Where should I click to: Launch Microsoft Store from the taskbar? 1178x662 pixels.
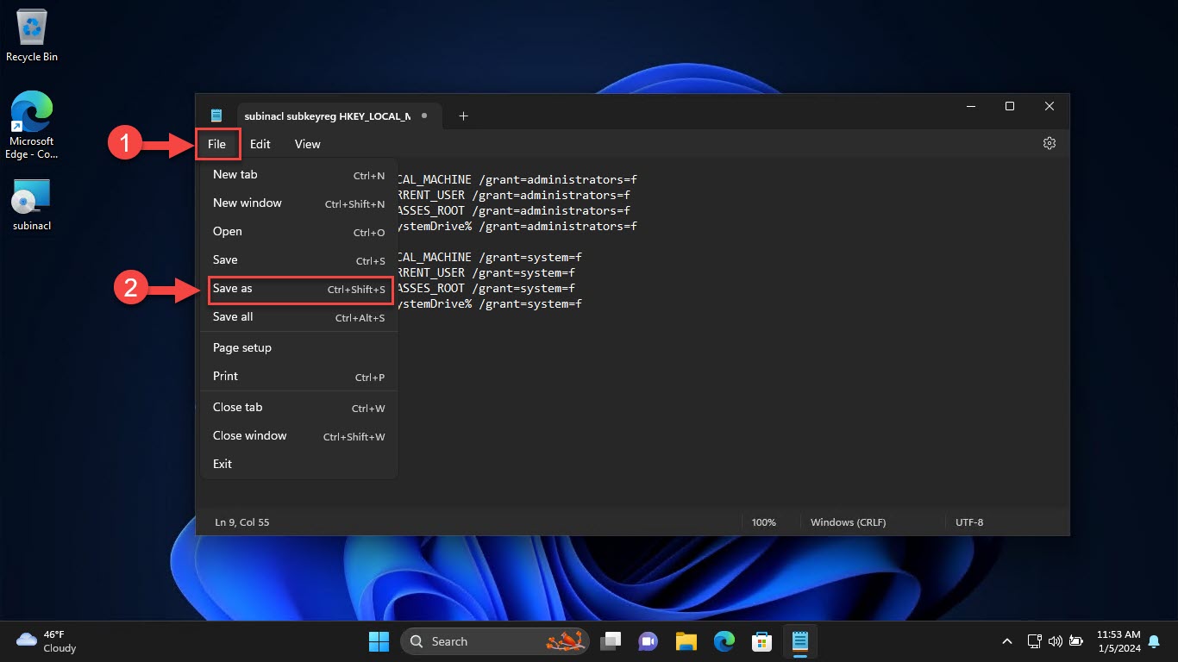click(x=761, y=641)
